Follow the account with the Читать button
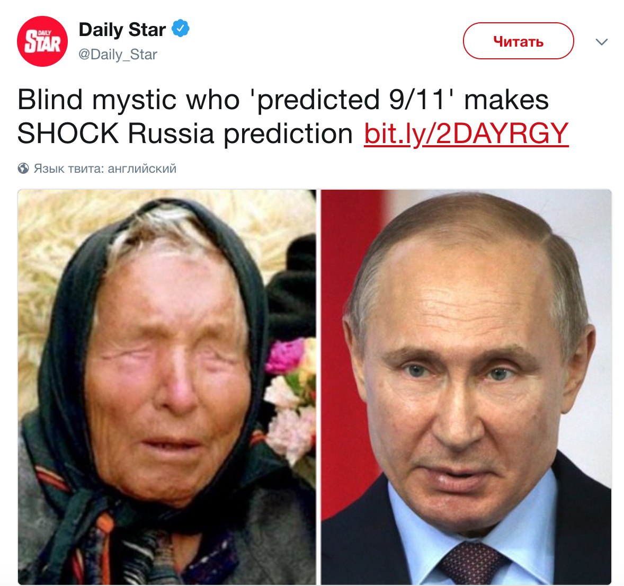The width and height of the screenshot is (624, 586). pos(518,41)
